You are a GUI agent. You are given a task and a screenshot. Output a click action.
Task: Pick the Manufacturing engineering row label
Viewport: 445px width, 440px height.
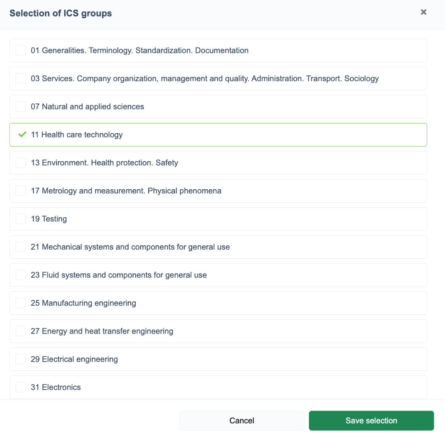point(83,303)
